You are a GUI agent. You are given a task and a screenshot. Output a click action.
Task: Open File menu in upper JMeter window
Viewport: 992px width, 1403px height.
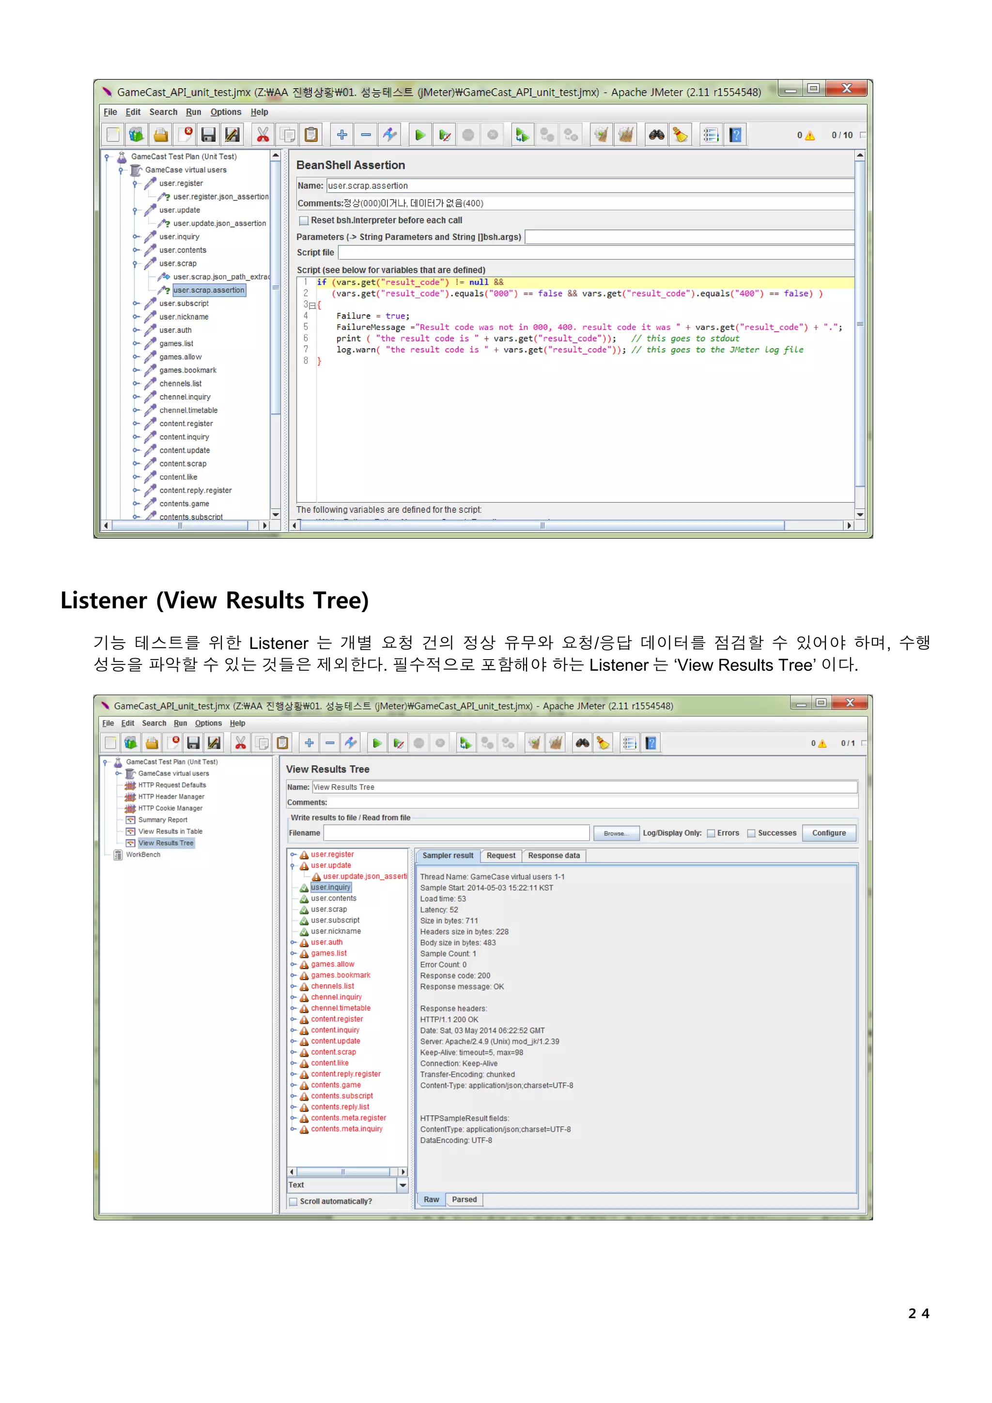(x=110, y=112)
